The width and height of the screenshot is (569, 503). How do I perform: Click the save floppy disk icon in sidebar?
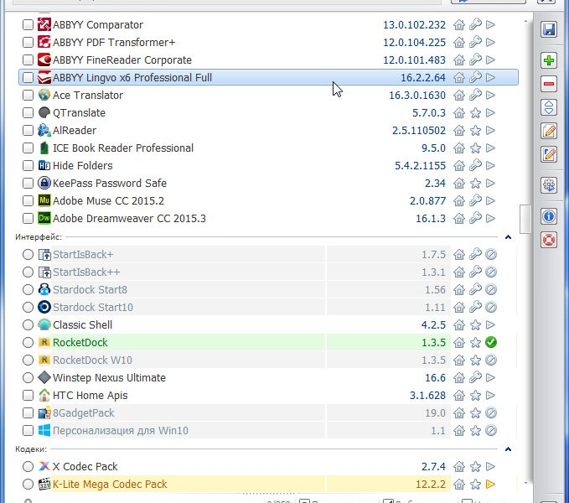pos(549,29)
